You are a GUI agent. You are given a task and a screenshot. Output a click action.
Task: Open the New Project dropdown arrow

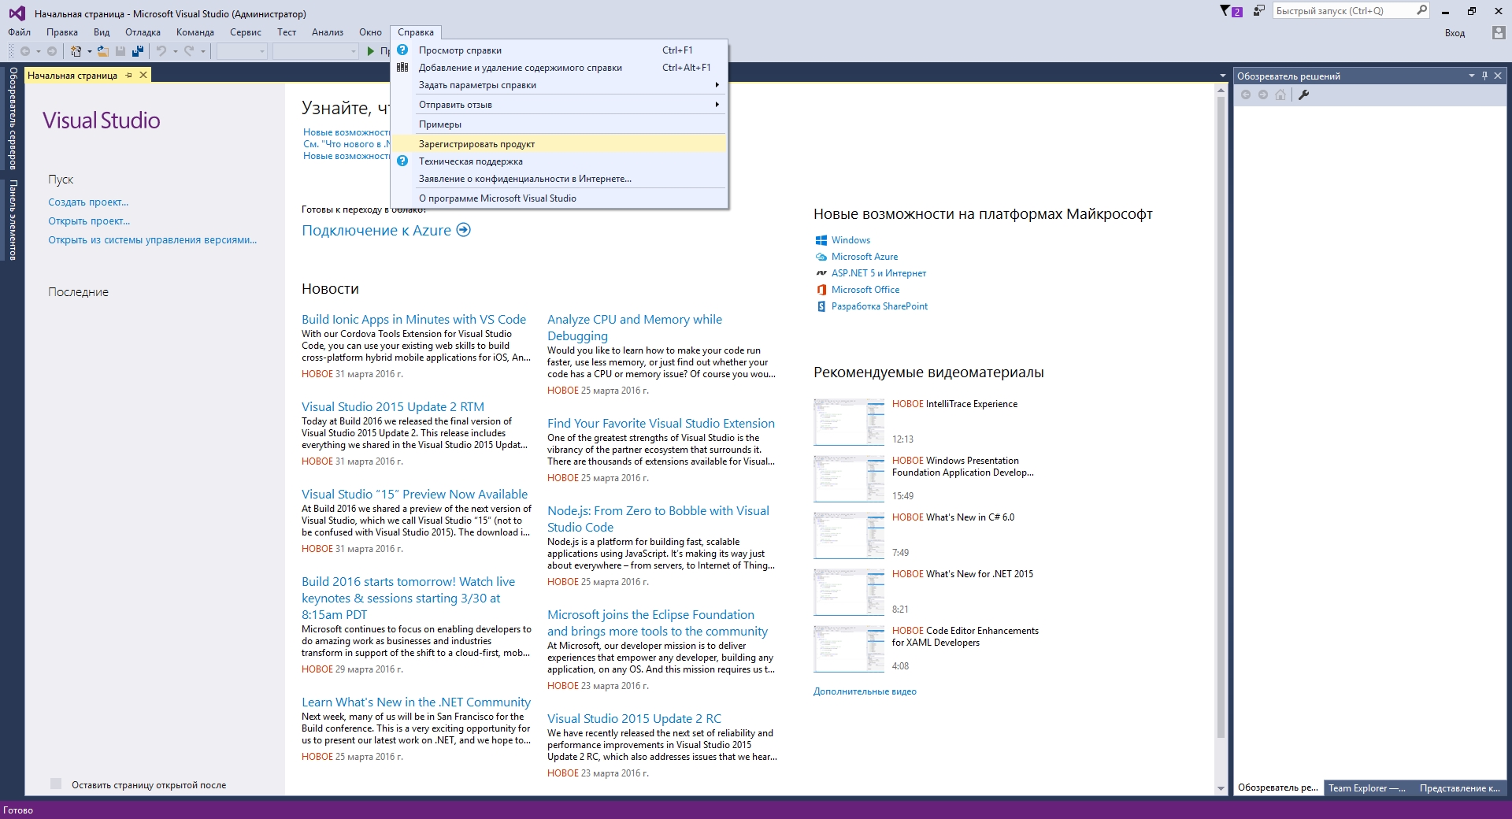89,51
